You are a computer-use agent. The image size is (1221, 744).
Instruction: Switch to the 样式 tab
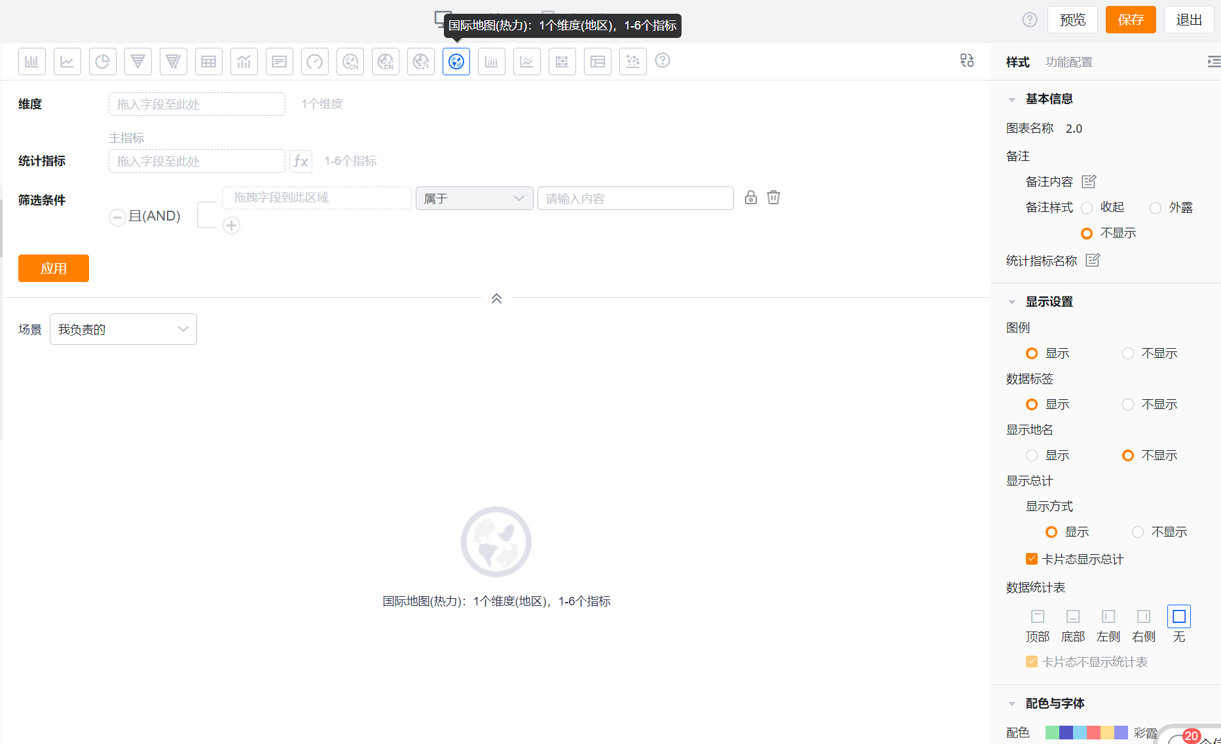point(1017,62)
